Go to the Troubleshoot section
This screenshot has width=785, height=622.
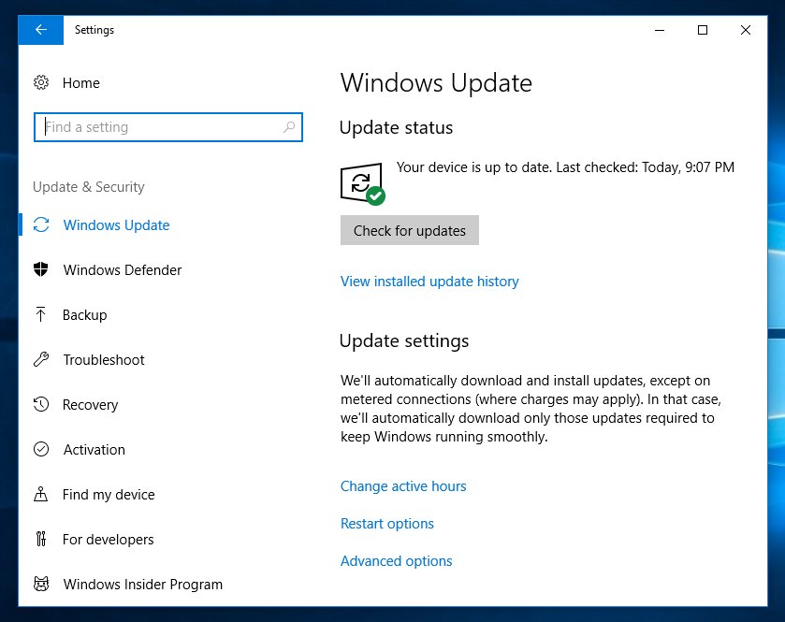pyautogui.click(x=104, y=360)
